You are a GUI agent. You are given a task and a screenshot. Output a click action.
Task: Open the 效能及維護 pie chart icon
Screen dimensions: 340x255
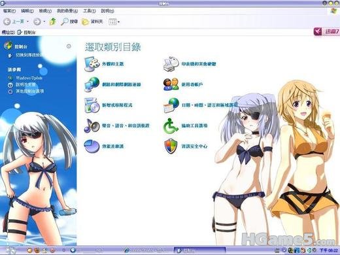pyautogui.click(x=92, y=146)
